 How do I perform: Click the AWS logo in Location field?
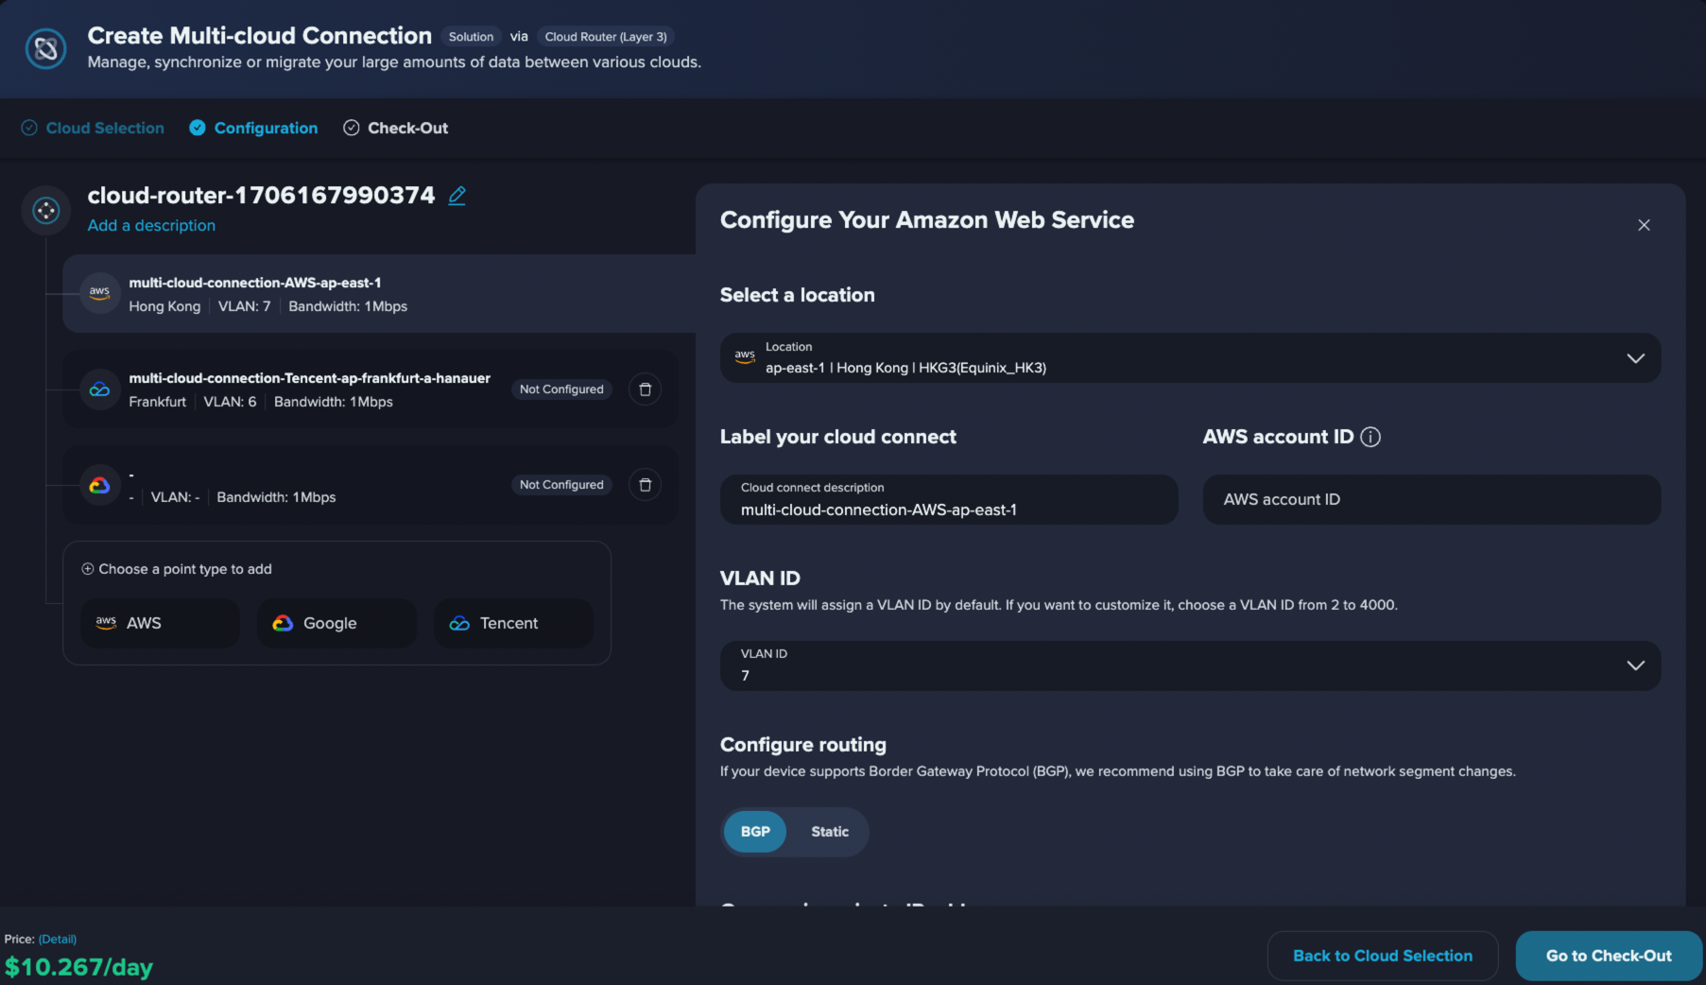click(745, 357)
